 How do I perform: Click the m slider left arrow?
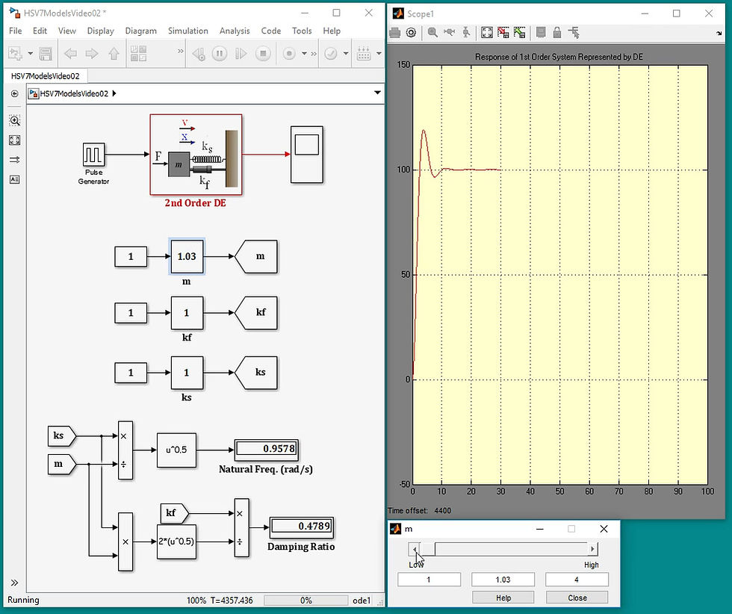pos(414,548)
